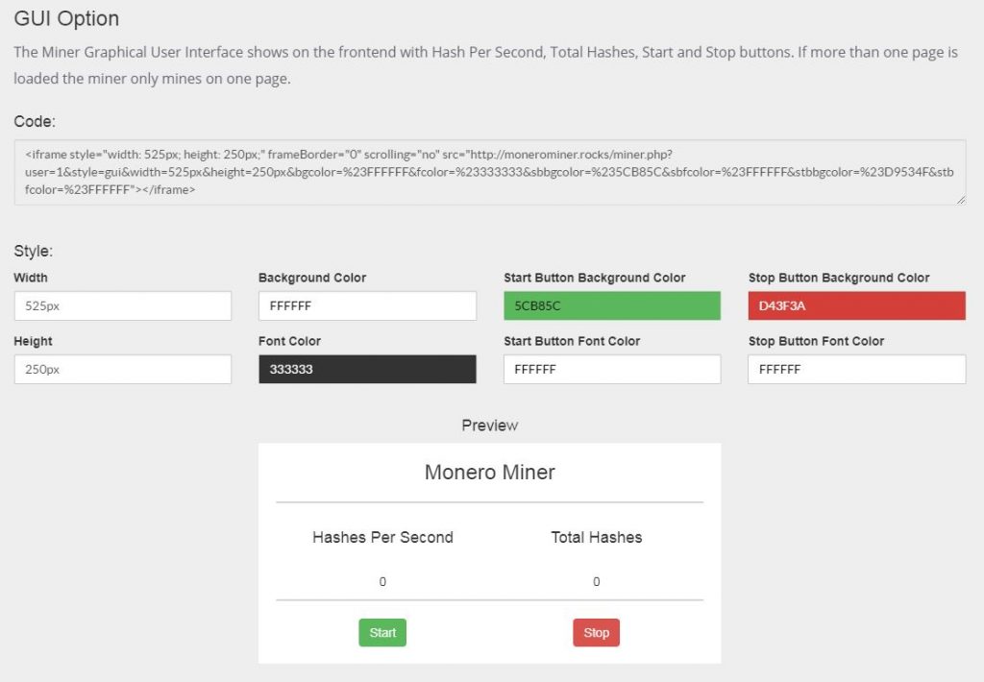Viewport: 984px width, 682px height.
Task: Click the Start Button Font Color label
Action: pyautogui.click(x=572, y=341)
